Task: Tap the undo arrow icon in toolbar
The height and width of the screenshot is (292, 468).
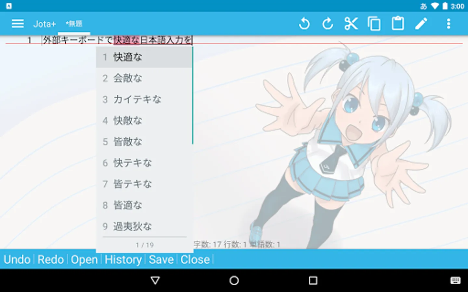Action: coord(304,24)
